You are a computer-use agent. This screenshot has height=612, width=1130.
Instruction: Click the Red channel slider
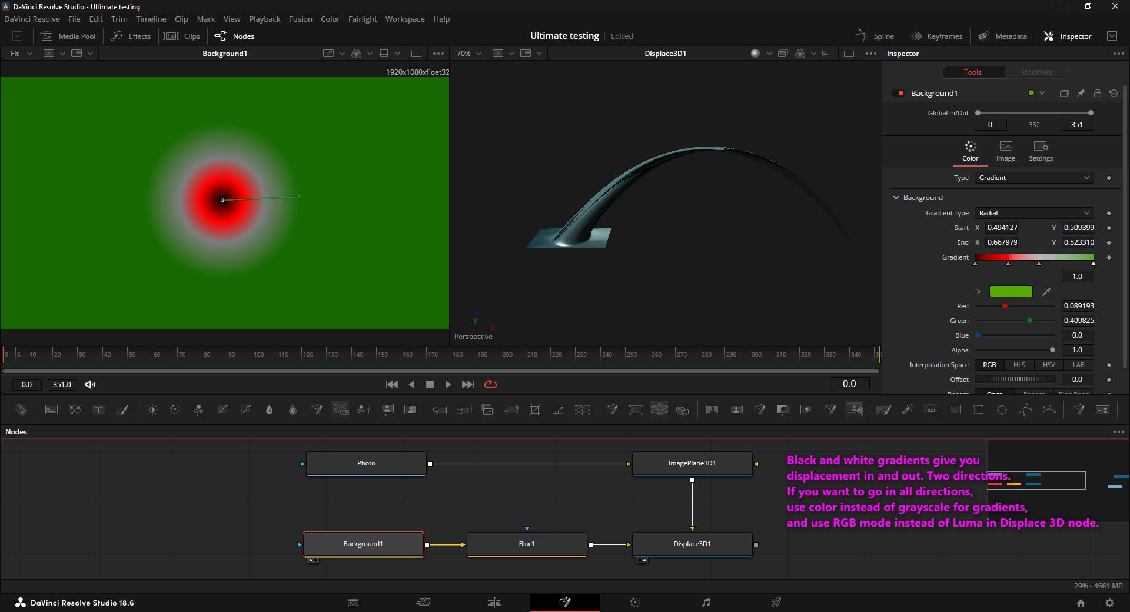pyautogui.click(x=1015, y=306)
